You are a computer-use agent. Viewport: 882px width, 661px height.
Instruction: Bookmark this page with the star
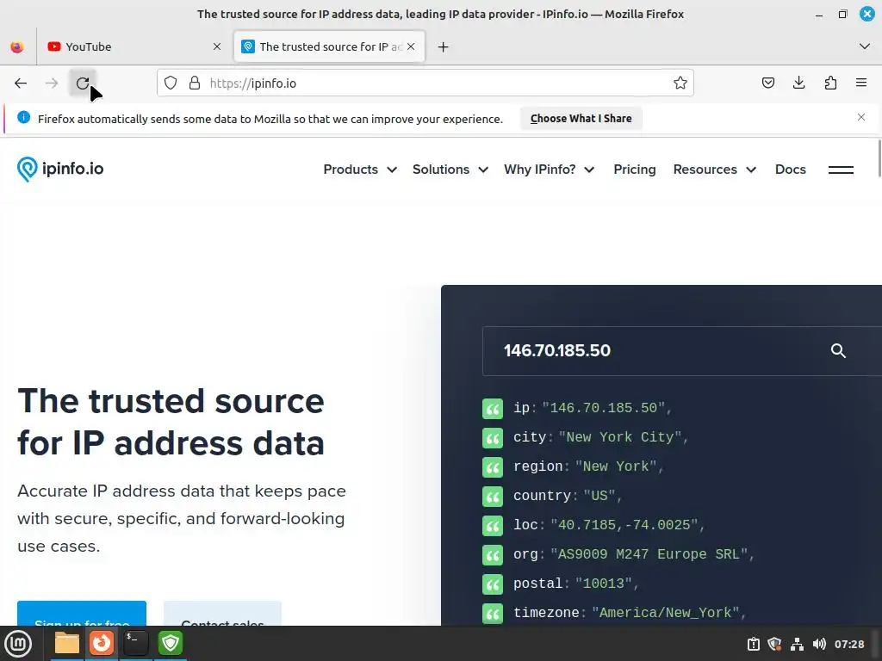coord(680,83)
